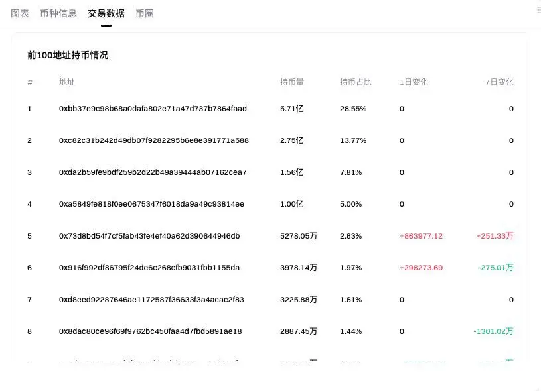
Task: Open address starting with 0xa5849fe818f0
Action: coord(151,204)
